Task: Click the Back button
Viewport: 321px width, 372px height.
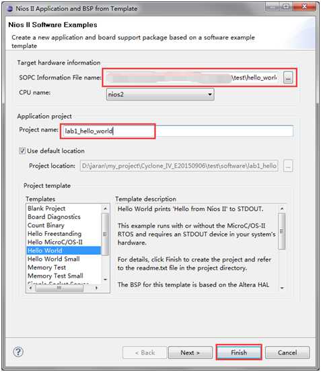Action: click(145, 352)
